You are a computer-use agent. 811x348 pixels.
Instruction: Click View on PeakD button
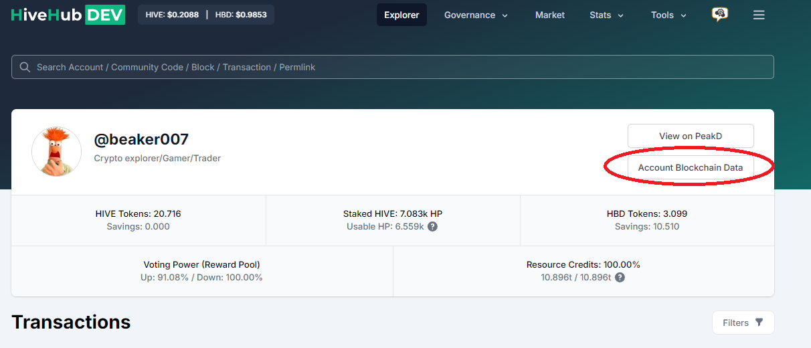[x=691, y=136]
